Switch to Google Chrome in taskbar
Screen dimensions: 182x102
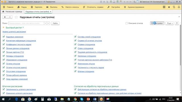75,99
